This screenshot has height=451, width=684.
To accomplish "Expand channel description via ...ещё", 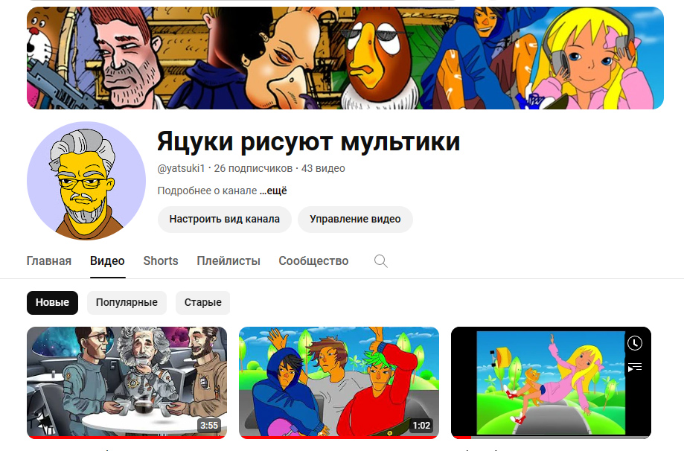I will click(x=273, y=191).
